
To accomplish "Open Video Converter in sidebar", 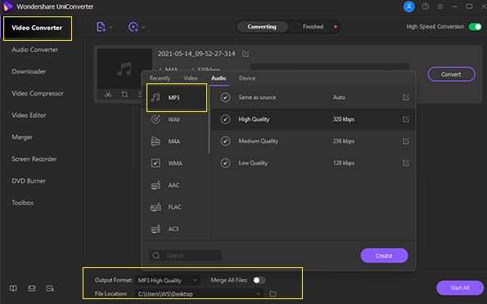I will pyautogui.click(x=37, y=28).
